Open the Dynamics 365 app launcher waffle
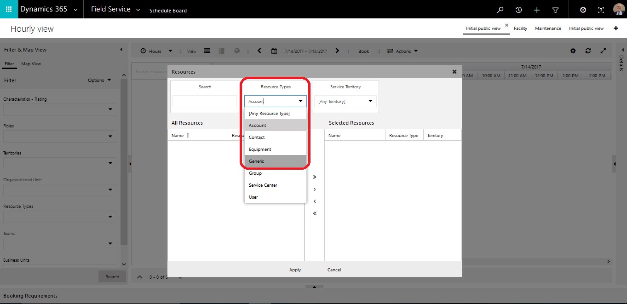This screenshot has width=627, height=304. (x=9, y=9)
